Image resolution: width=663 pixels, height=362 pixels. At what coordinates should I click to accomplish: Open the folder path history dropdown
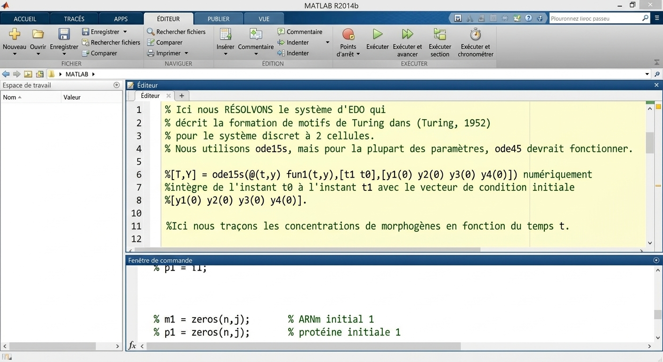pyautogui.click(x=647, y=74)
